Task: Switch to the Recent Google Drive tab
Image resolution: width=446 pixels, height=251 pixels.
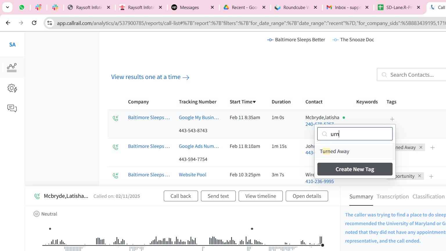Action: pos(244,7)
